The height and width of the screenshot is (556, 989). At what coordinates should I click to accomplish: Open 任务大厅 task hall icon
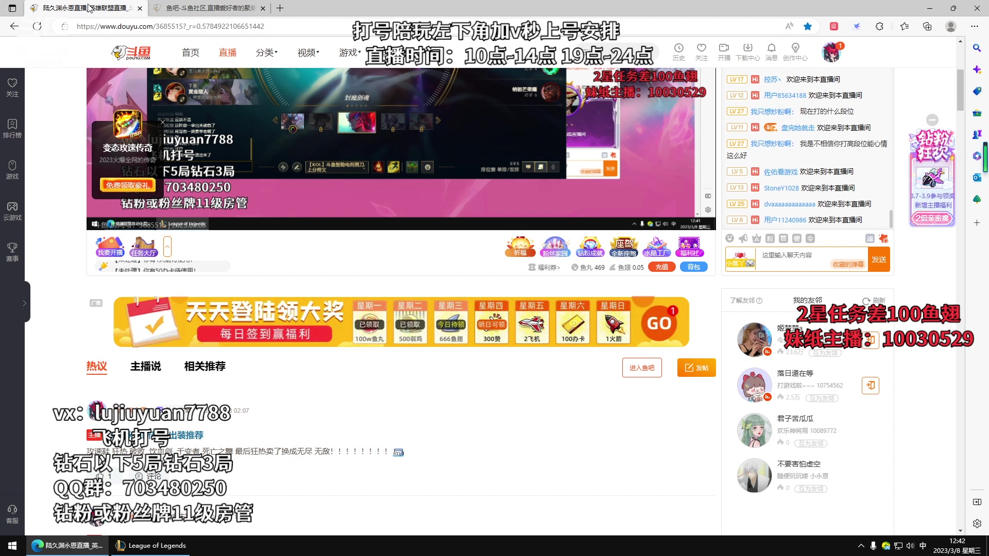tap(143, 247)
